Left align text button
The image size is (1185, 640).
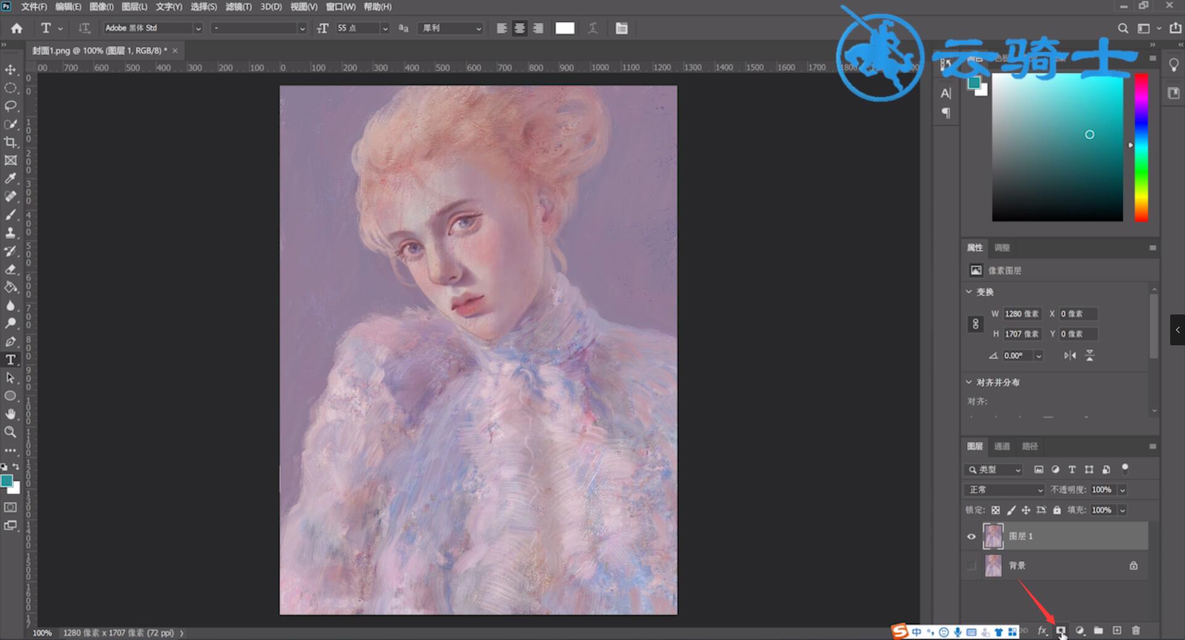point(502,28)
